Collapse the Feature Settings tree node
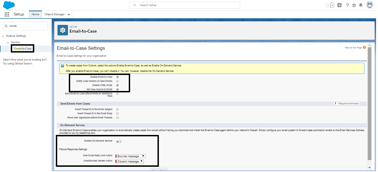 click(x=3, y=36)
